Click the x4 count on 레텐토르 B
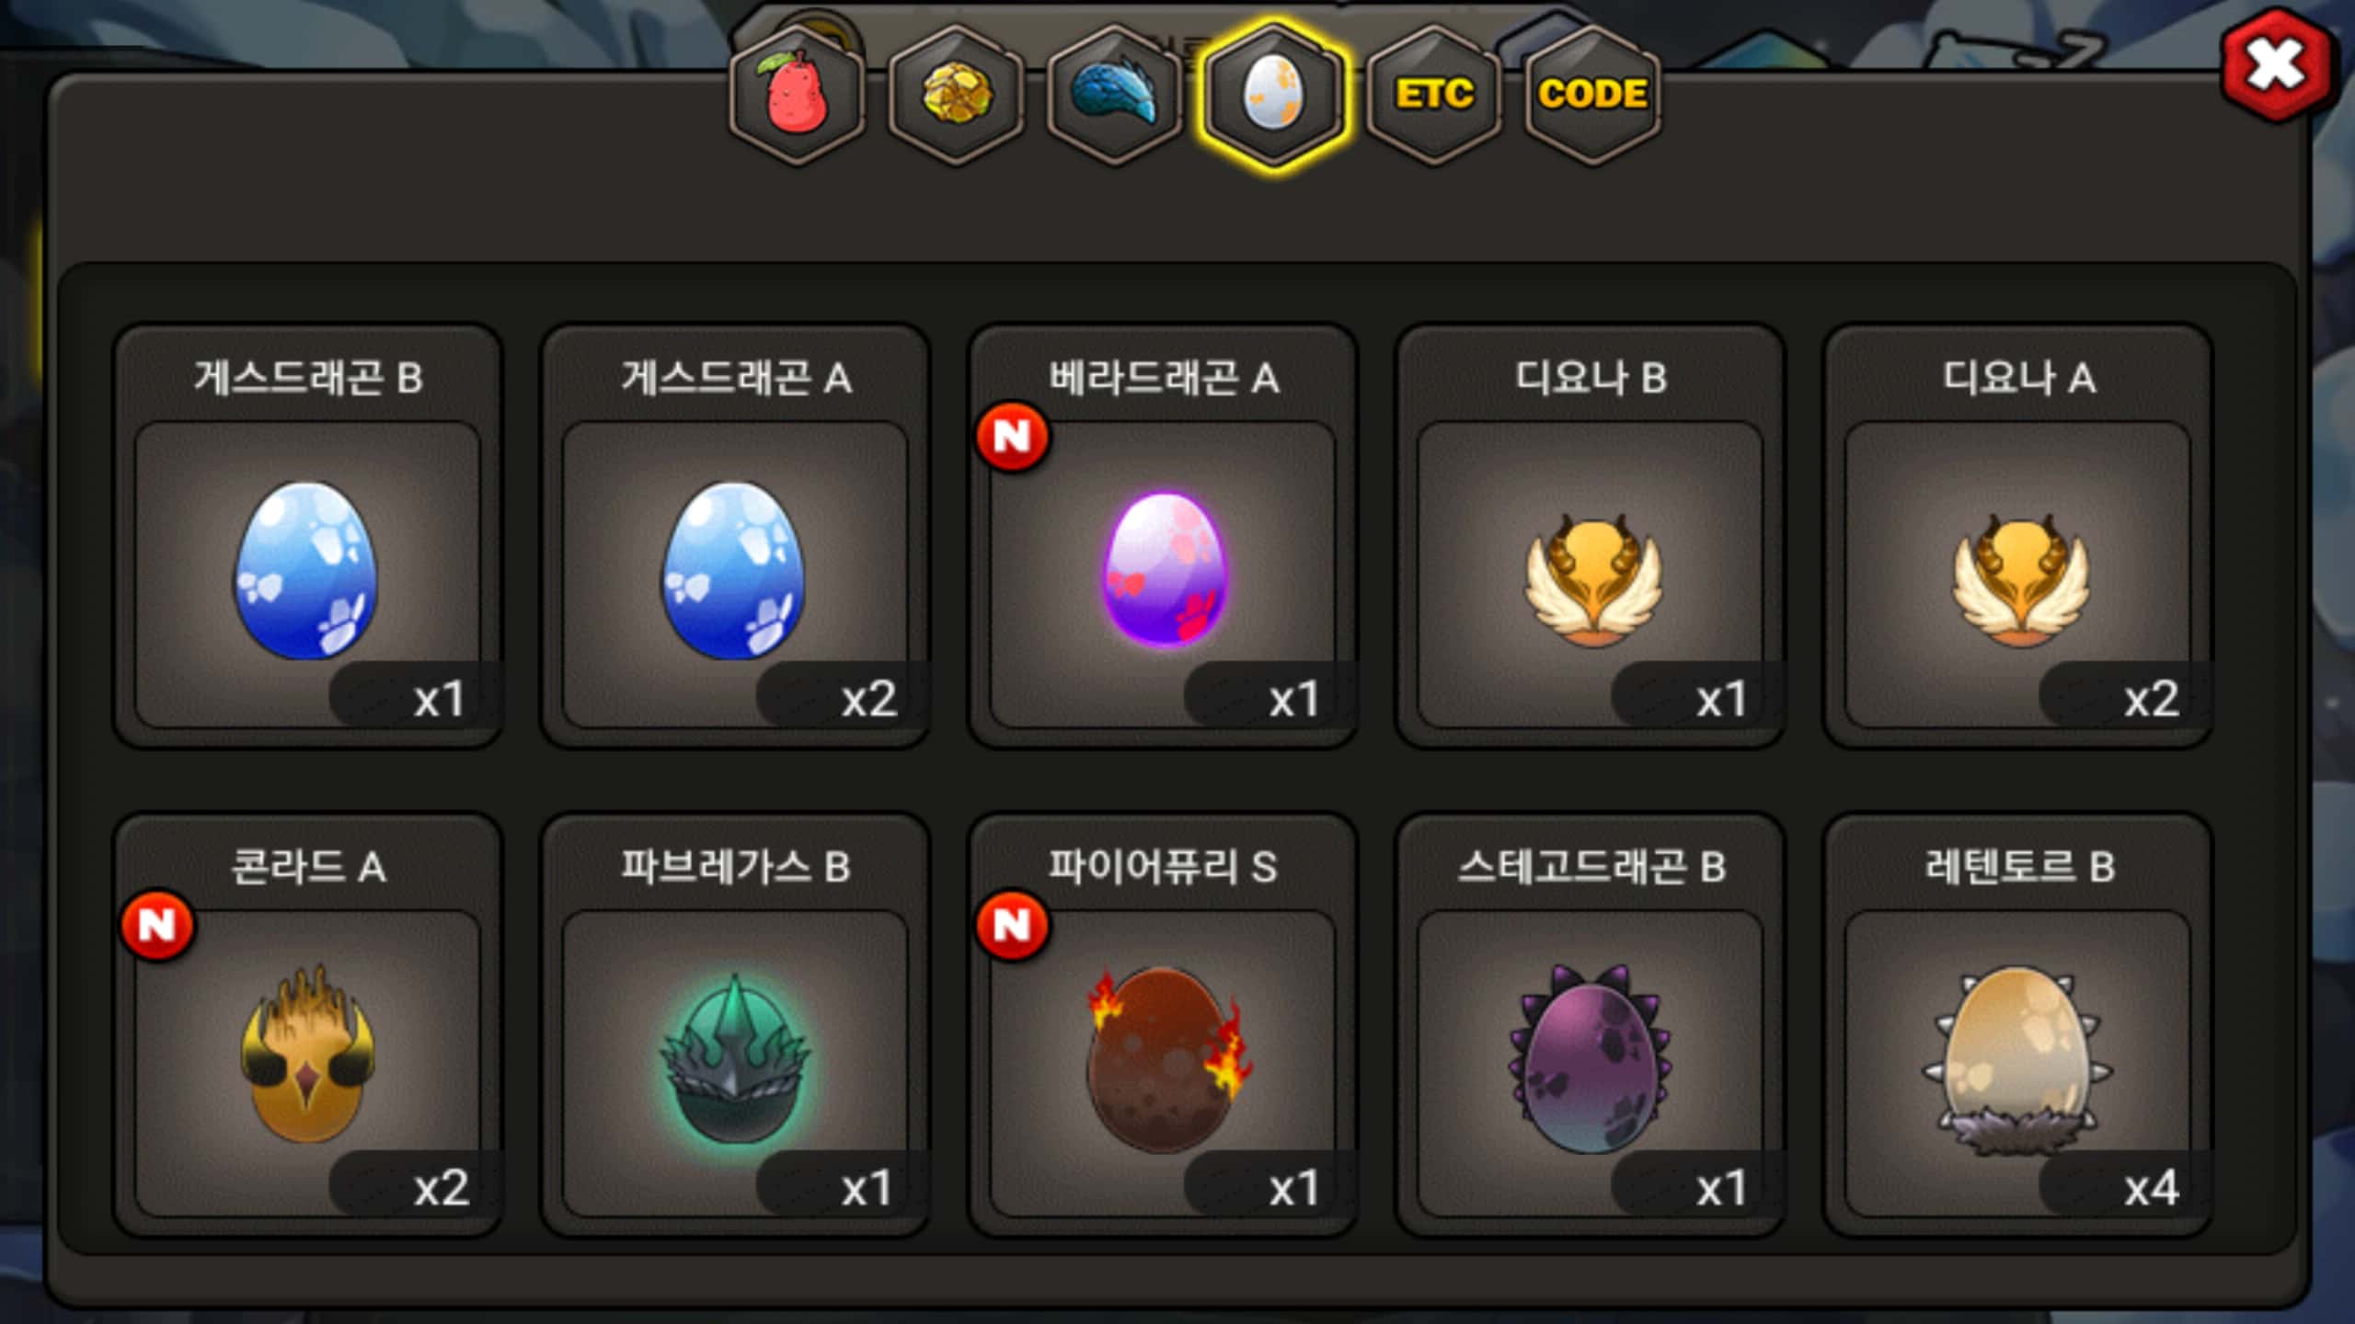The height and width of the screenshot is (1324, 2355). (2151, 1188)
